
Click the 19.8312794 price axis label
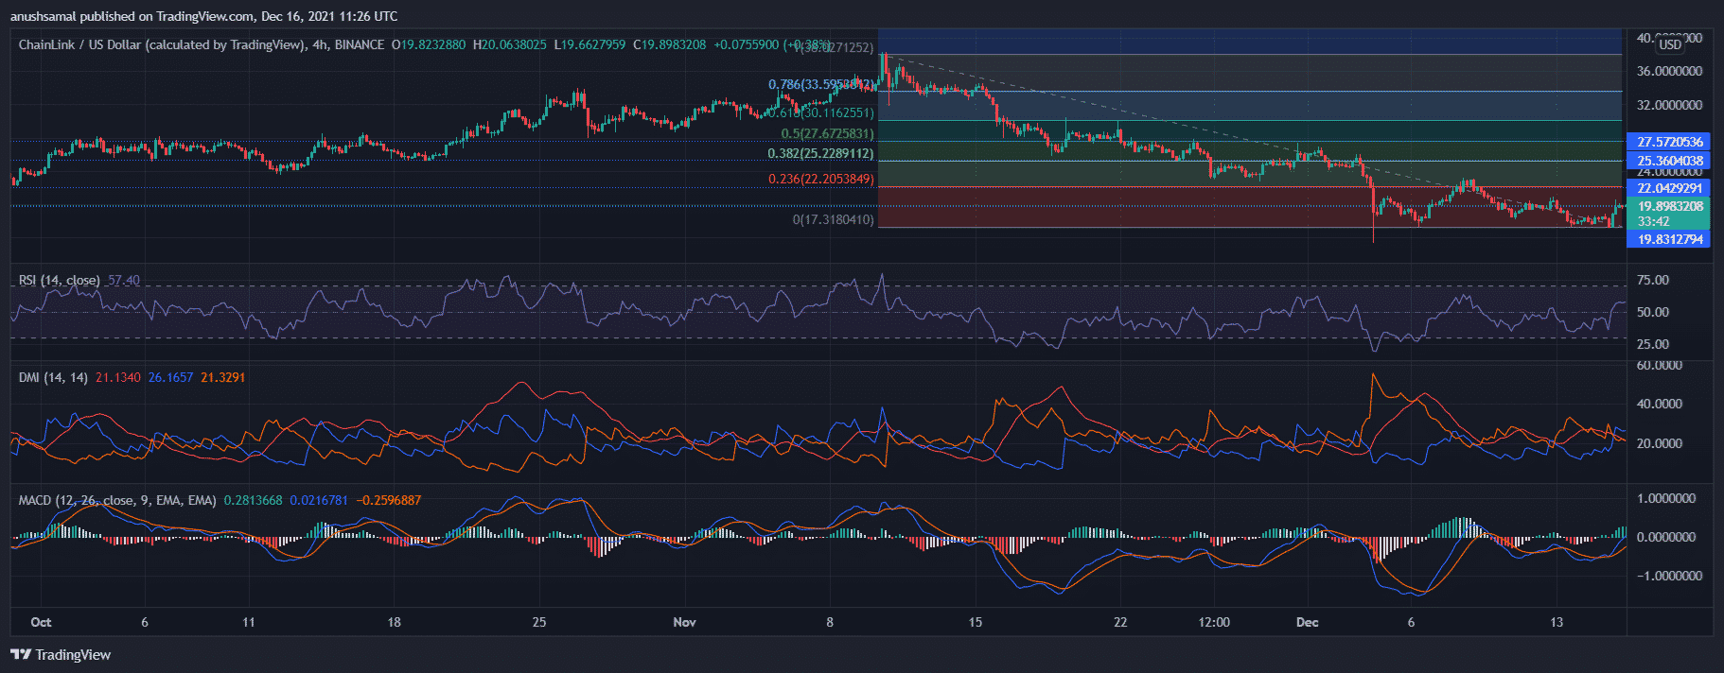[1669, 239]
